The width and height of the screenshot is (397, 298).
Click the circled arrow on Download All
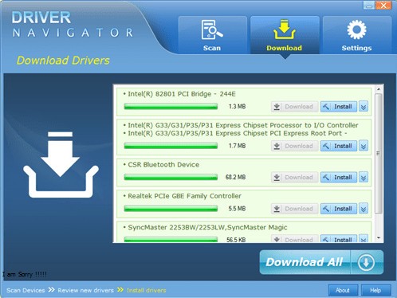[366, 262]
